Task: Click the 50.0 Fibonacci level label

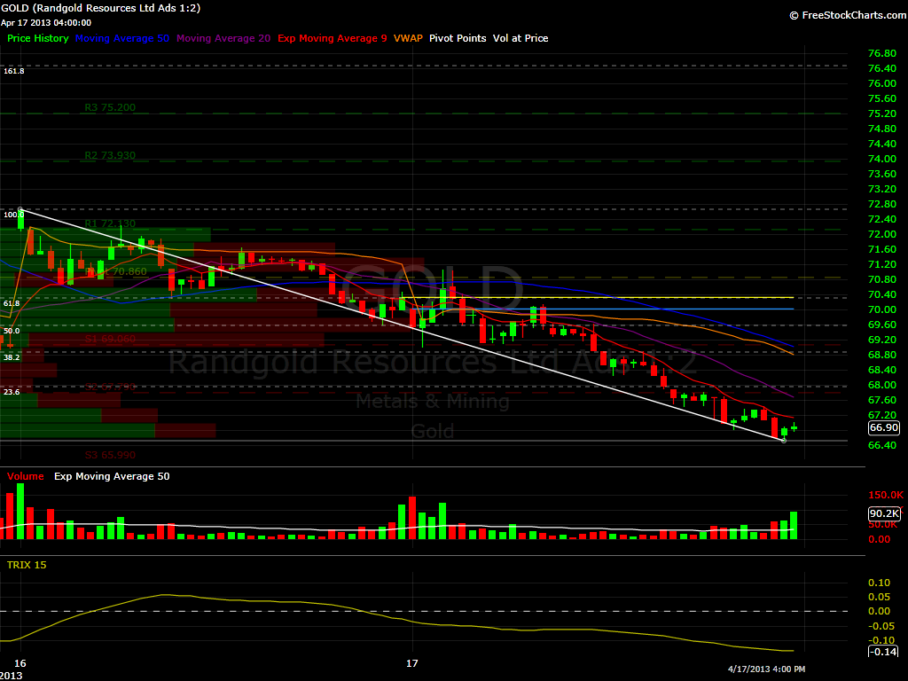Action: 12,332
